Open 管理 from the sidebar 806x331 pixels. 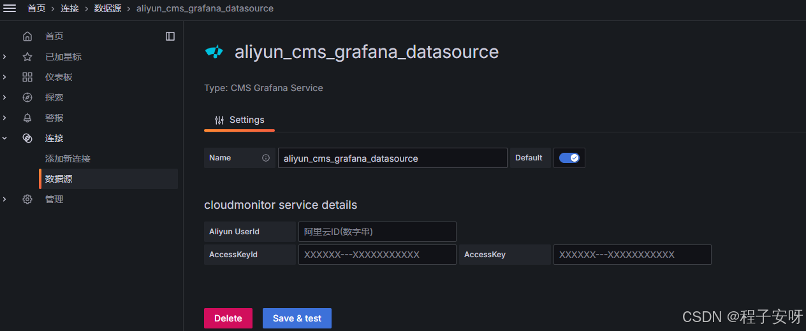click(x=54, y=199)
